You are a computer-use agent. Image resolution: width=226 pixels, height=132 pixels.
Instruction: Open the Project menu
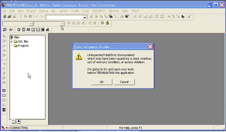[x=31, y=11]
